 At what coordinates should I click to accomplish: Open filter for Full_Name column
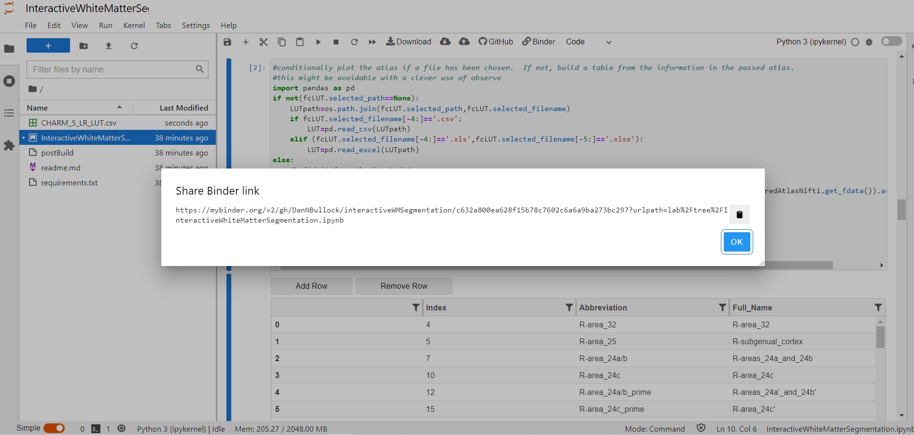(878, 308)
